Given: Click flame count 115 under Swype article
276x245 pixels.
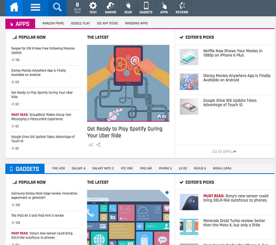Looking at the screenshot, I should [x=15, y=60].
